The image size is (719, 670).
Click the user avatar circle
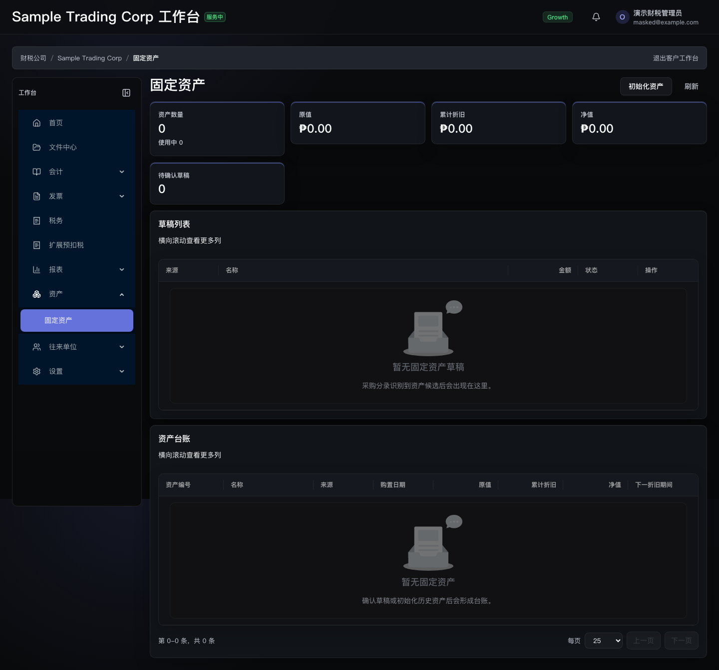622,17
